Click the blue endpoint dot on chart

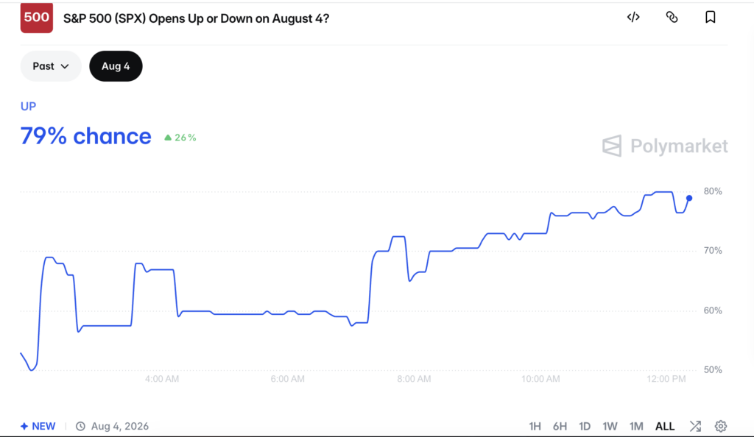tap(689, 198)
